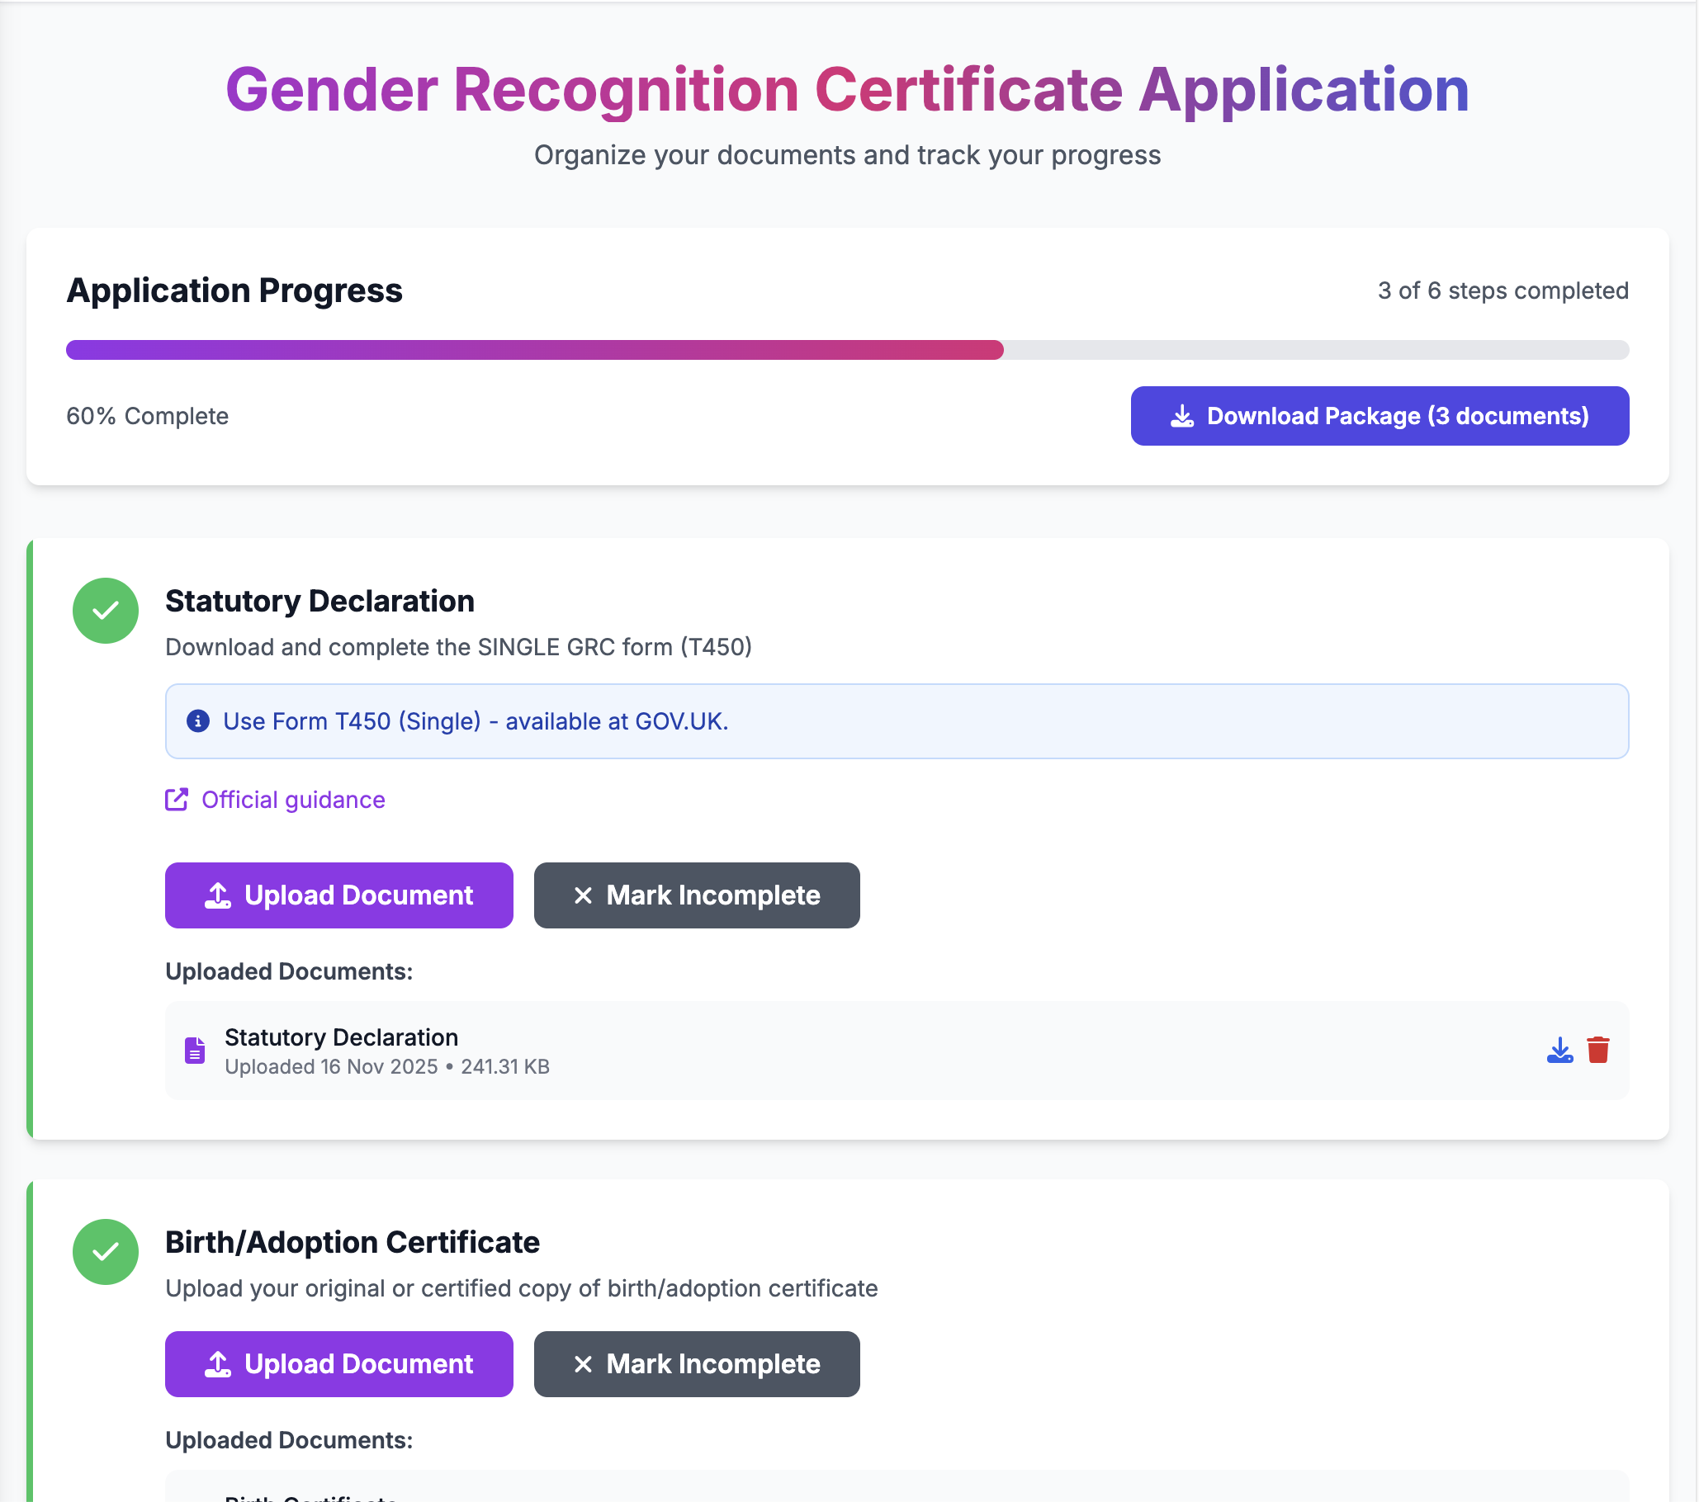
Task: Upload Document for Statutory Declaration step
Action: pos(338,895)
